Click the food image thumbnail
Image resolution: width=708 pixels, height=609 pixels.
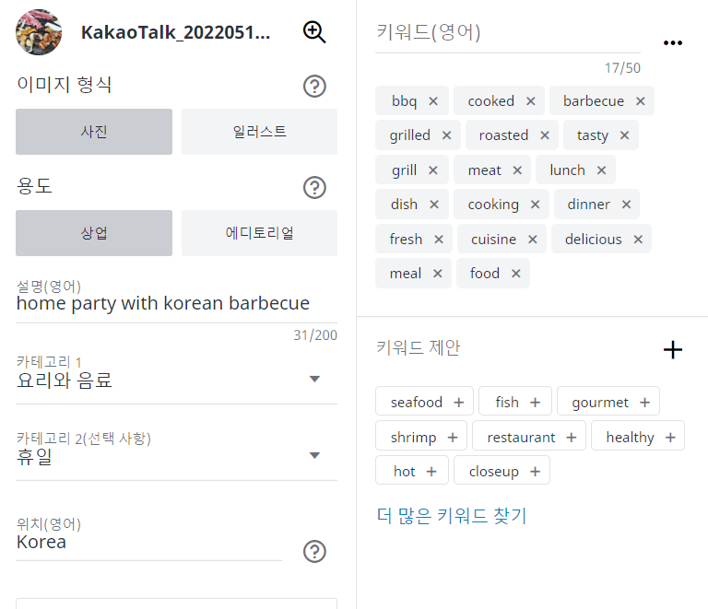click(x=39, y=32)
